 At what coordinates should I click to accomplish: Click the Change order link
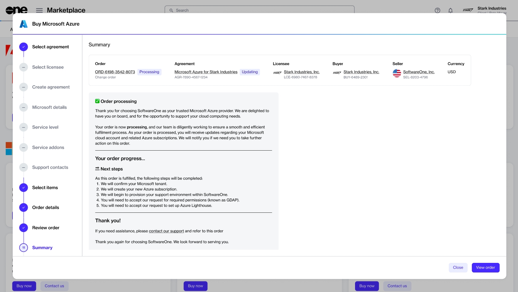(105, 77)
